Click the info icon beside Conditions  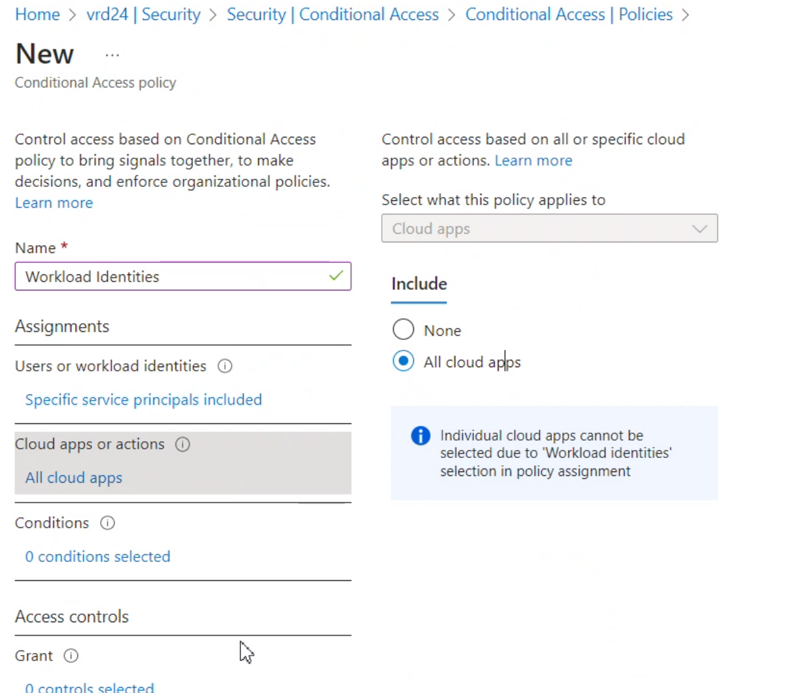(107, 523)
